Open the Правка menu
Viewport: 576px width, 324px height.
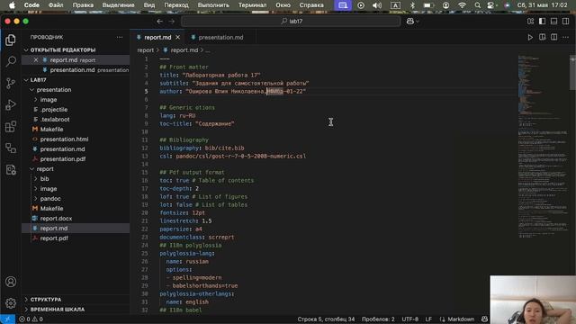[x=83, y=5]
